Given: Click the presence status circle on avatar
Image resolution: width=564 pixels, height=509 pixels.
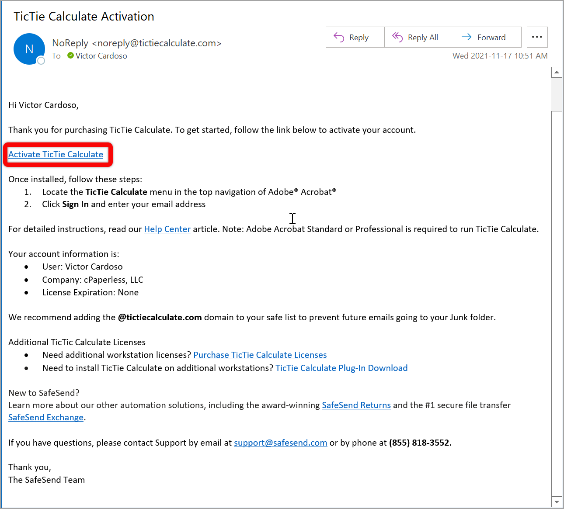Looking at the screenshot, I should 41,61.
